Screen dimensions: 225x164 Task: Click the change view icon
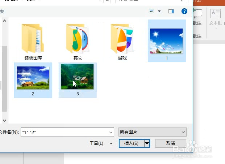(x=151, y=11)
